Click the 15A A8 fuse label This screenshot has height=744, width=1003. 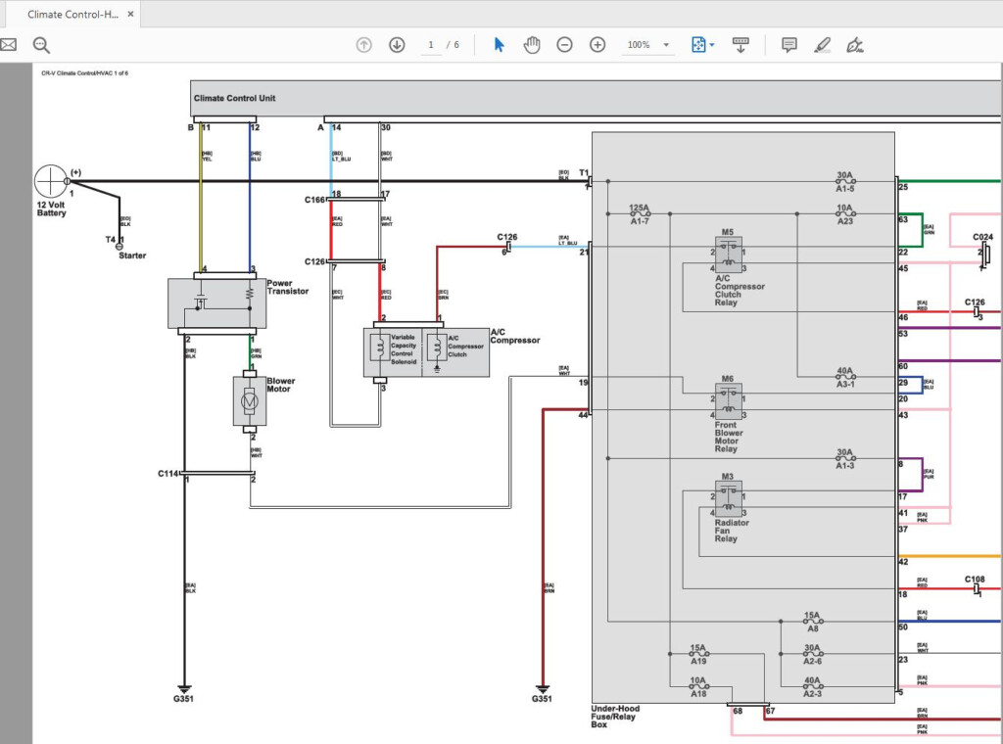tap(812, 622)
